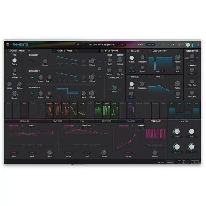Go to next Filter 1 type with right arrow
206x206 pixels.
[x=171, y=51]
